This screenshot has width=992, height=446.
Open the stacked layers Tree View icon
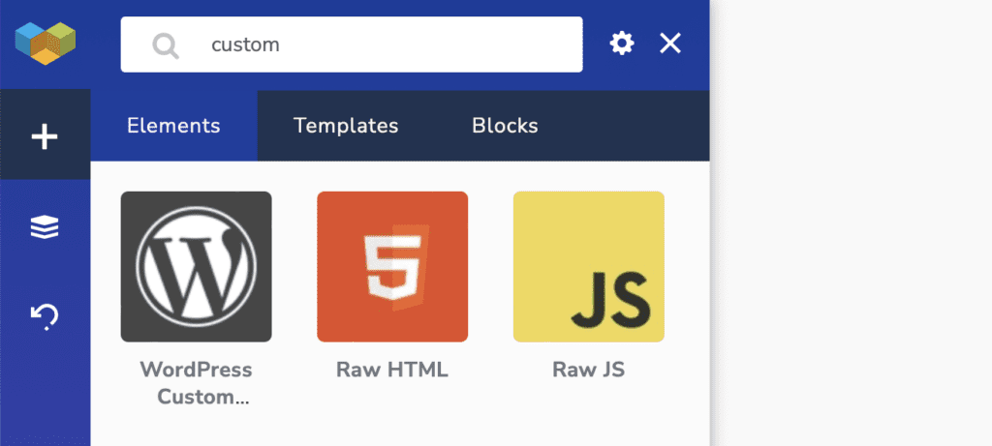point(45,226)
